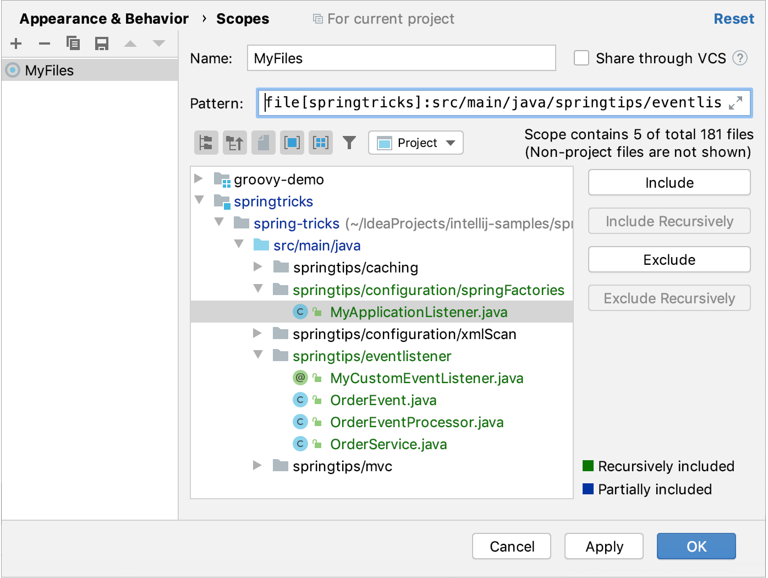This screenshot has width=768, height=578.
Task: Remove the scope with the minus icon
Action: (45, 43)
